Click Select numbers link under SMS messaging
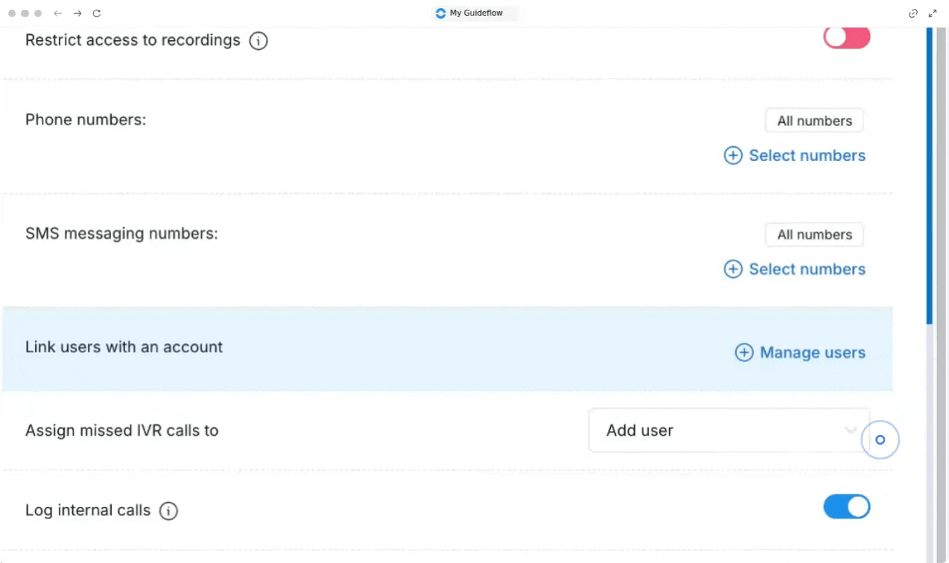 pyautogui.click(x=807, y=270)
